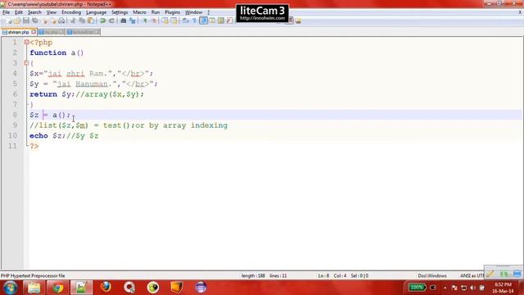Open the Settings menu
The width and height of the screenshot is (524, 295).
click(120, 12)
